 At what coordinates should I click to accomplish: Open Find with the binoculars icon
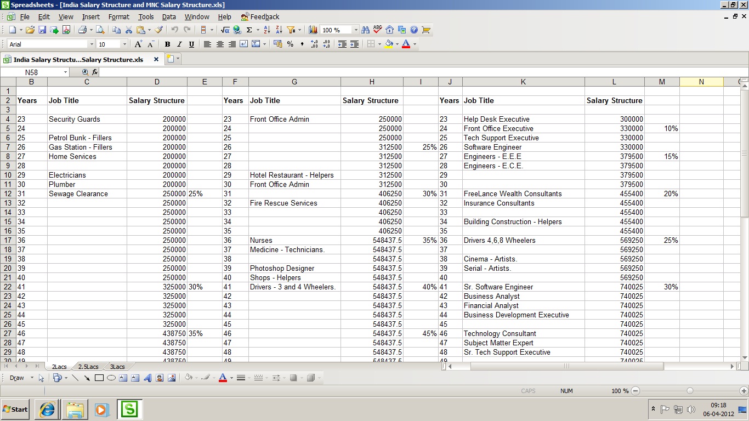click(x=365, y=30)
